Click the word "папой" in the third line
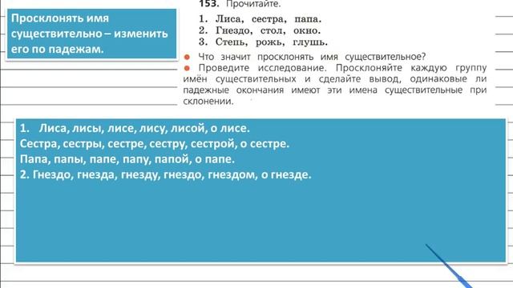Viewport: 513px width, 288px height. (173, 159)
